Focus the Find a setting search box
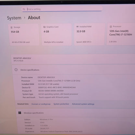The width and height of the screenshot is (135, 135). coord(62,9)
